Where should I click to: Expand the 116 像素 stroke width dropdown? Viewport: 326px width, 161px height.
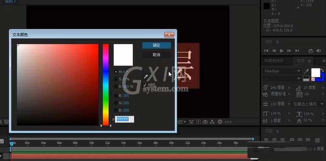pos(289,104)
